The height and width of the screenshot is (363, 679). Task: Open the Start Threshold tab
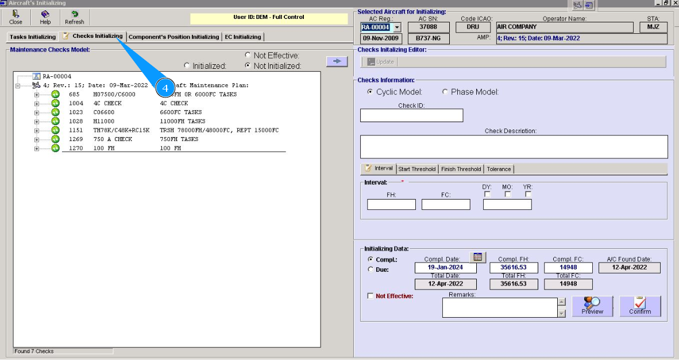pos(417,169)
